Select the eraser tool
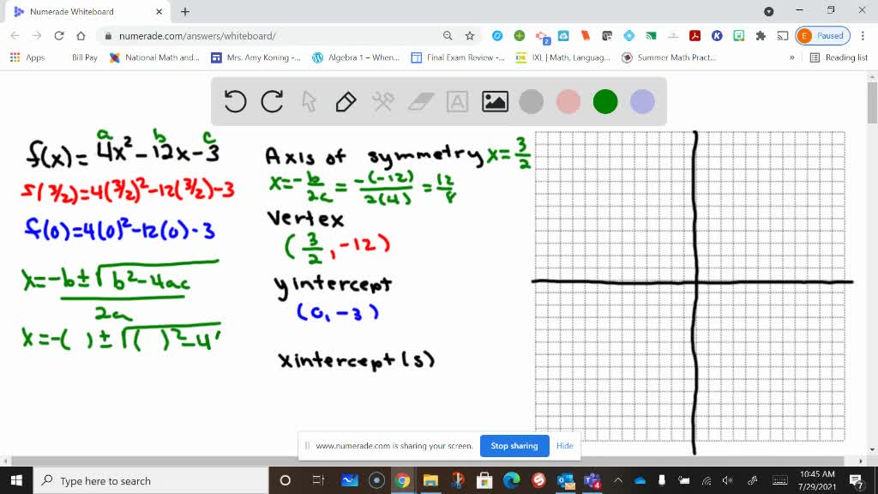The image size is (878, 494). coord(420,101)
